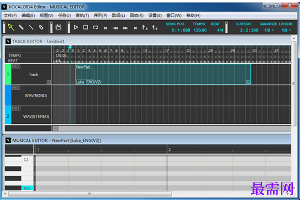The width and height of the screenshot is (302, 203).
Task: Click measure 2 in Musical Editor ruler
Action: pos(170,150)
